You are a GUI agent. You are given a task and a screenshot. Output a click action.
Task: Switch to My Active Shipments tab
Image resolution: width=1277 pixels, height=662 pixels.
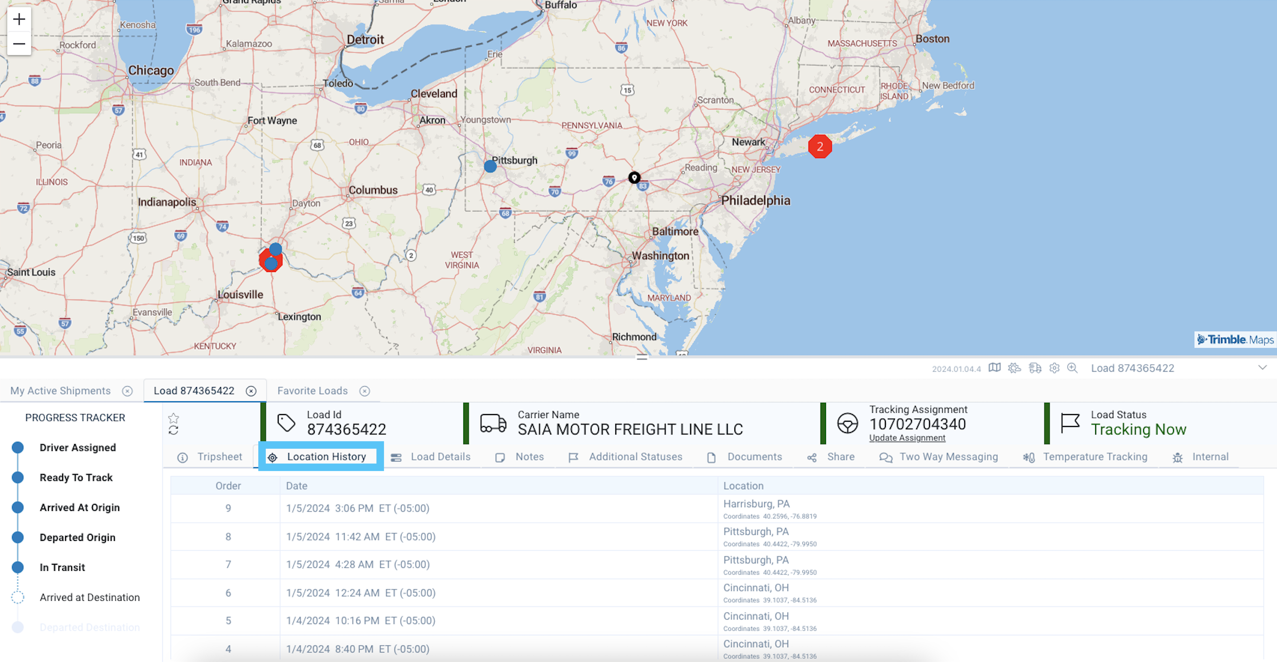point(60,390)
